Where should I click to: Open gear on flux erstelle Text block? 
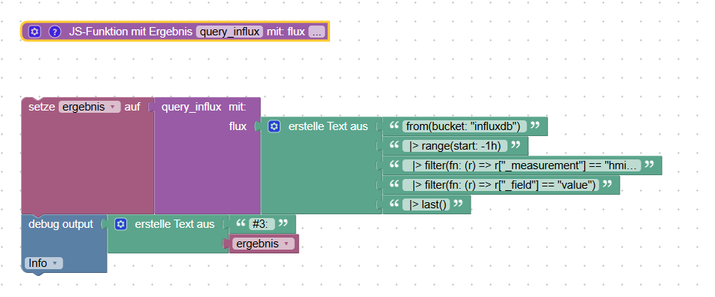[x=274, y=126]
